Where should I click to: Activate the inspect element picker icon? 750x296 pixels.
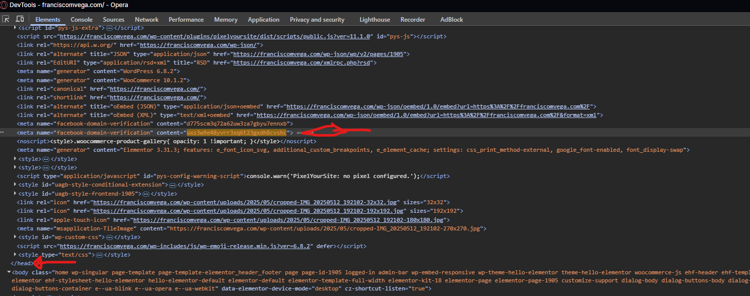pos(6,19)
